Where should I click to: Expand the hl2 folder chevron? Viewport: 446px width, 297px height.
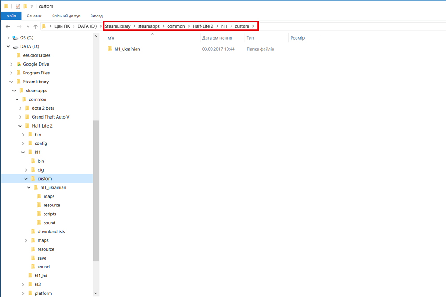[x=23, y=285]
